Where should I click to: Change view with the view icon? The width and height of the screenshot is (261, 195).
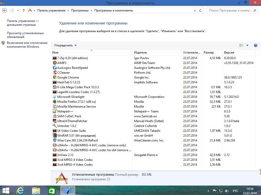pos(241,45)
